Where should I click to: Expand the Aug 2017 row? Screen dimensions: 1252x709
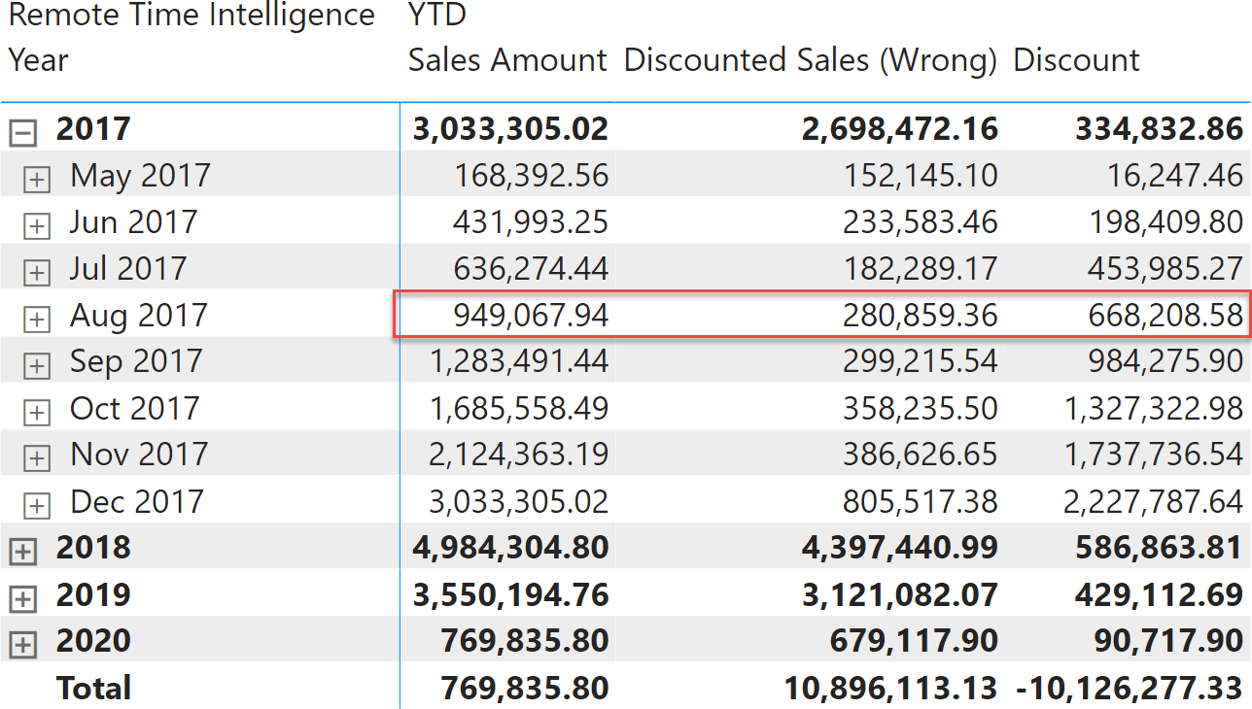36,319
